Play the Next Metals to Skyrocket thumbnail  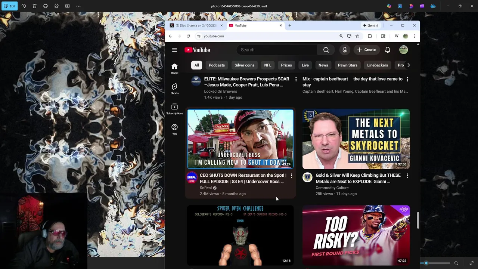pyautogui.click(x=356, y=139)
